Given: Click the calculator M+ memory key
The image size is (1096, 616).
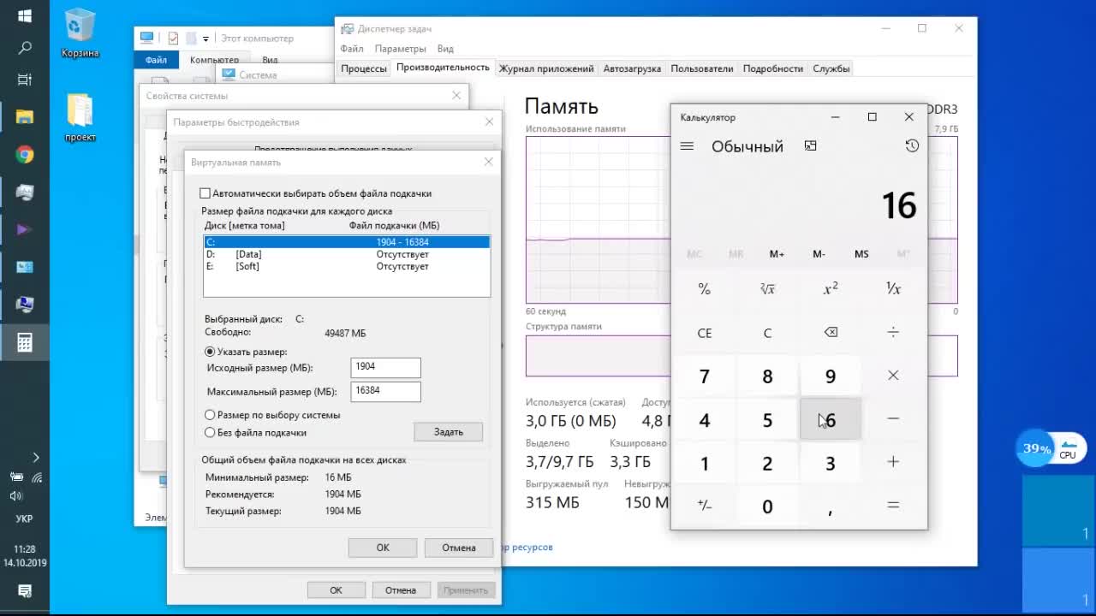Looking at the screenshot, I should [777, 254].
